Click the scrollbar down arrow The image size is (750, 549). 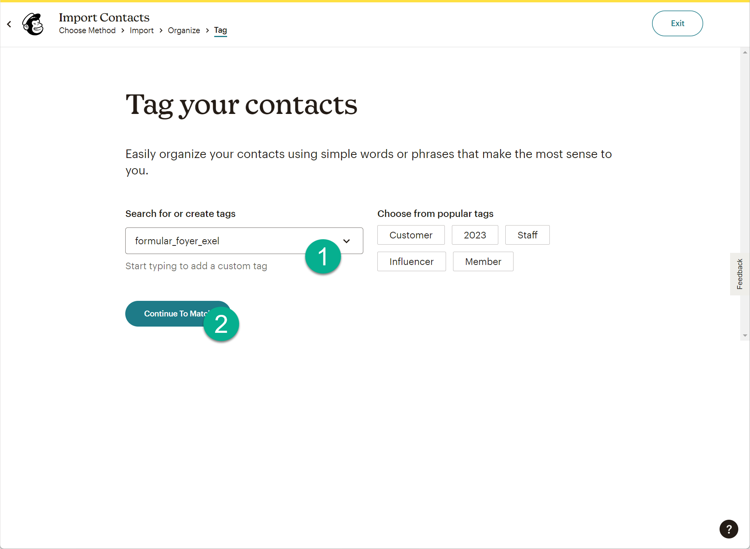point(745,336)
